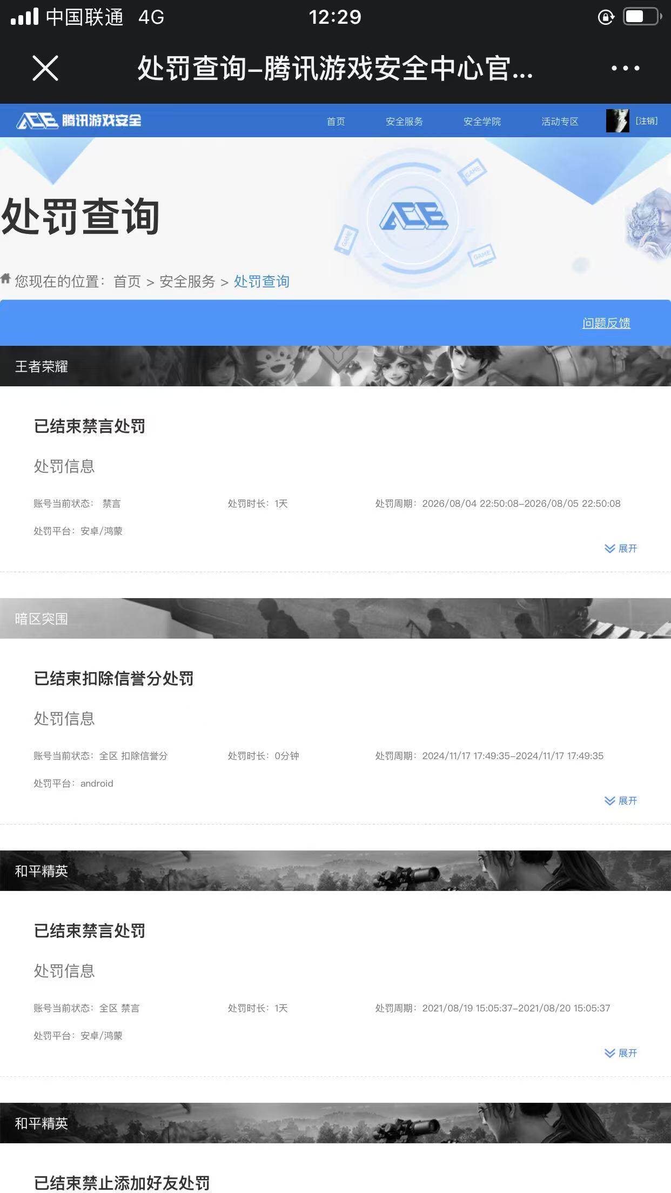
Task: Click the 王者荣耀 game banner
Action: (x=335, y=366)
